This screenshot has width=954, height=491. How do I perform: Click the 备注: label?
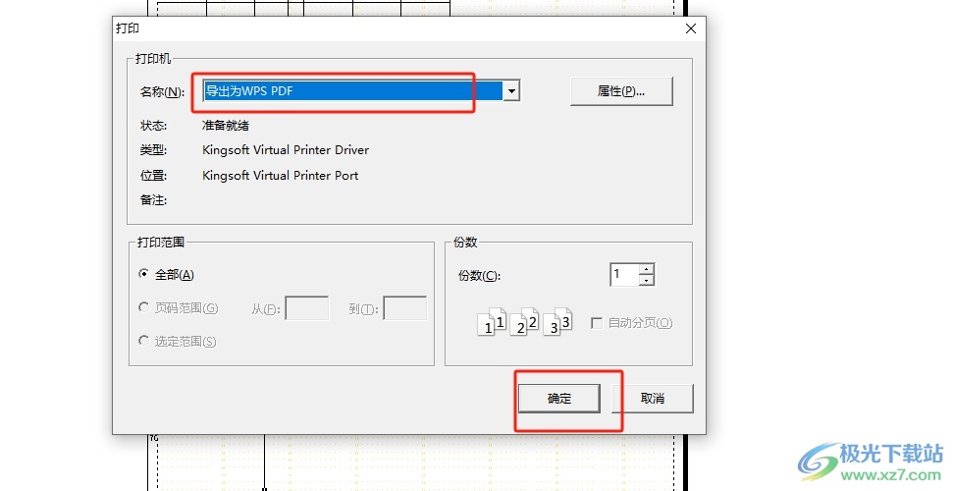[153, 200]
